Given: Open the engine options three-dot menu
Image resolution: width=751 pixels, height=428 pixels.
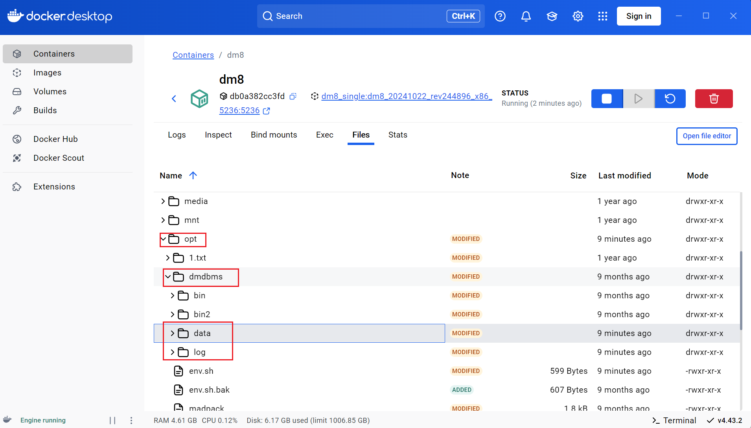Looking at the screenshot, I should coord(131,421).
